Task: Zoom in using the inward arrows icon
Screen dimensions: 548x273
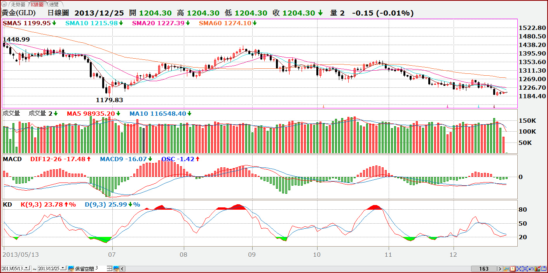Action: 519,268
